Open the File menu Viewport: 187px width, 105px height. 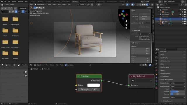coord(5,1)
